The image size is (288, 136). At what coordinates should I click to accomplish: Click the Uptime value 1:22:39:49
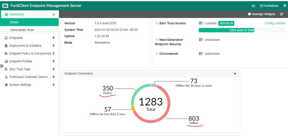102,36
